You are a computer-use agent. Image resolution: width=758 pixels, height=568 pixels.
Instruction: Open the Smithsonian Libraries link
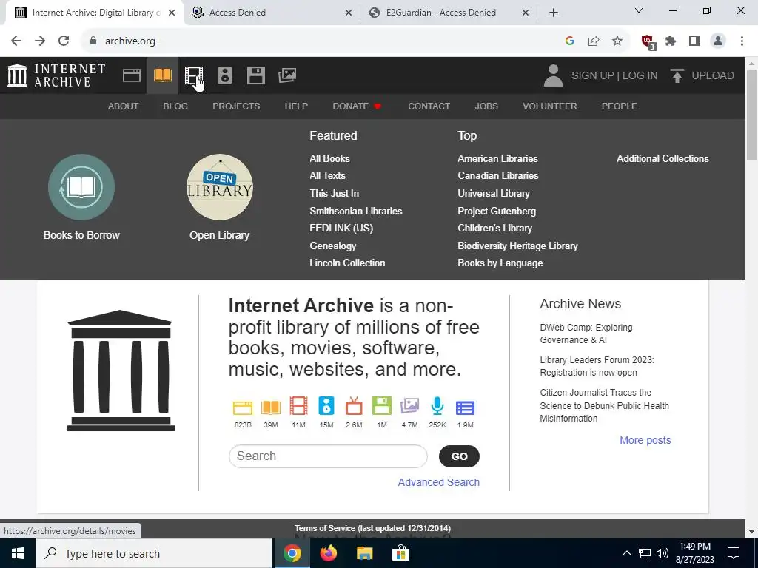coord(356,211)
